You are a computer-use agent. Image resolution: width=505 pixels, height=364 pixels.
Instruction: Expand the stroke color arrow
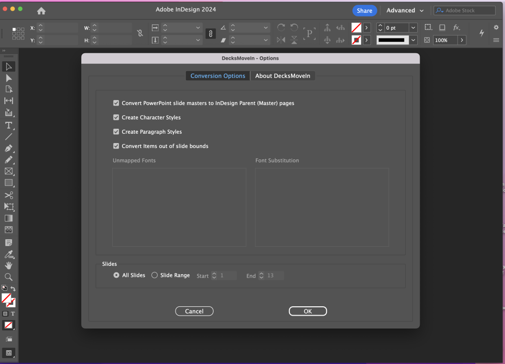366,40
